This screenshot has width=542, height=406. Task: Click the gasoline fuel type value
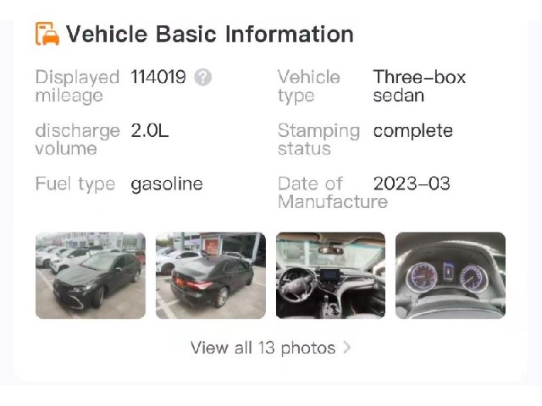point(167,184)
